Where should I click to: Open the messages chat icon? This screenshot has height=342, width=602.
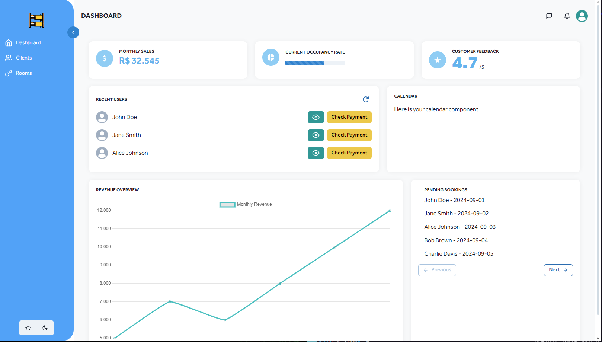[549, 16]
